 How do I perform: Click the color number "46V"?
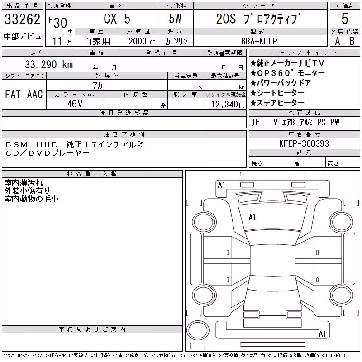click(75, 104)
